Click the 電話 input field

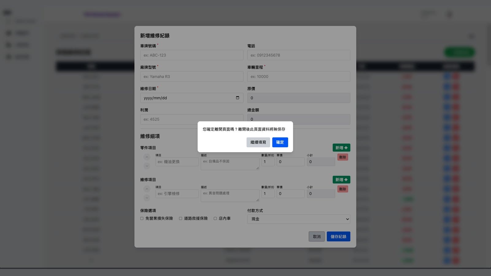pos(299,55)
